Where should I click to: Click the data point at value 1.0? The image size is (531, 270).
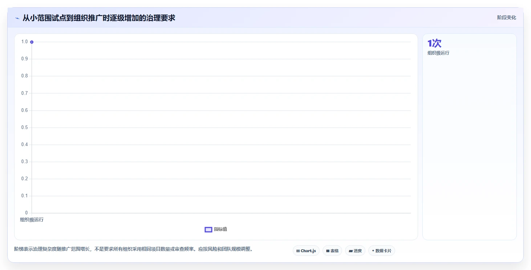[x=32, y=42]
